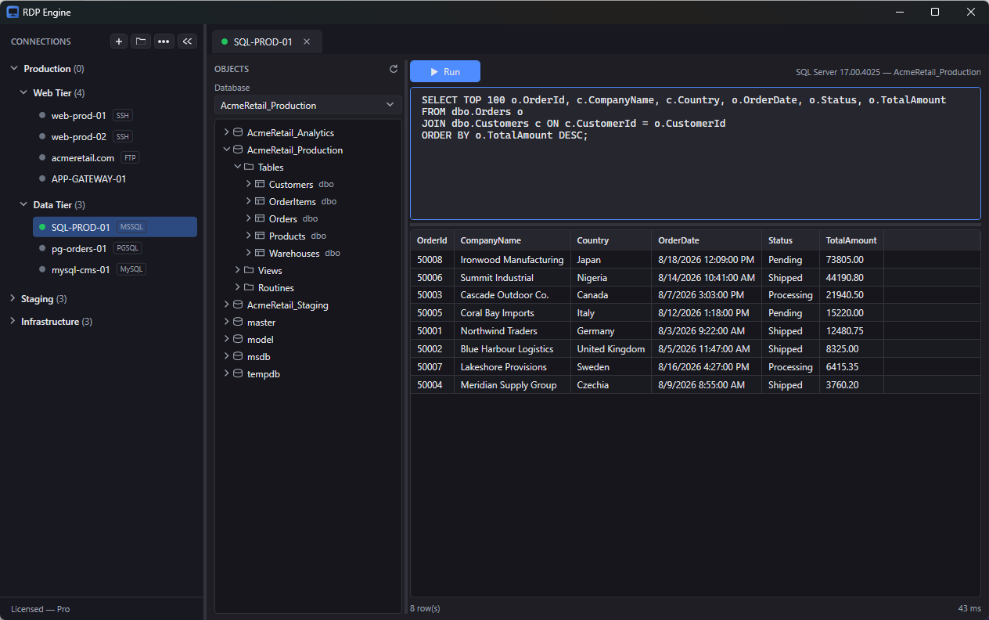
Task: Select the Northwind Traders cell
Action: pos(512,331)
